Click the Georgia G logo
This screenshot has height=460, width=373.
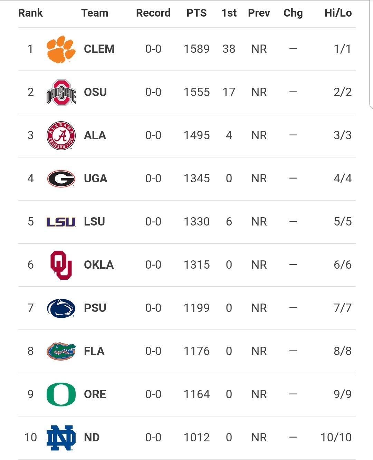(x=61, y=179)
